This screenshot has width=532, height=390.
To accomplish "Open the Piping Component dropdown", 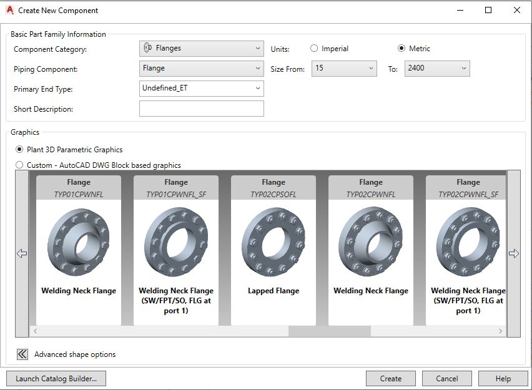I will (202, 69).
